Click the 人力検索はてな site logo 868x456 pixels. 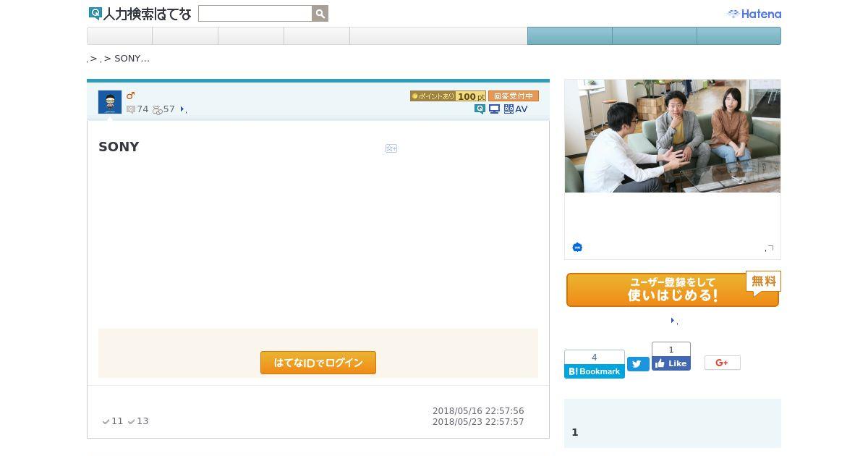tap(140, 14)
